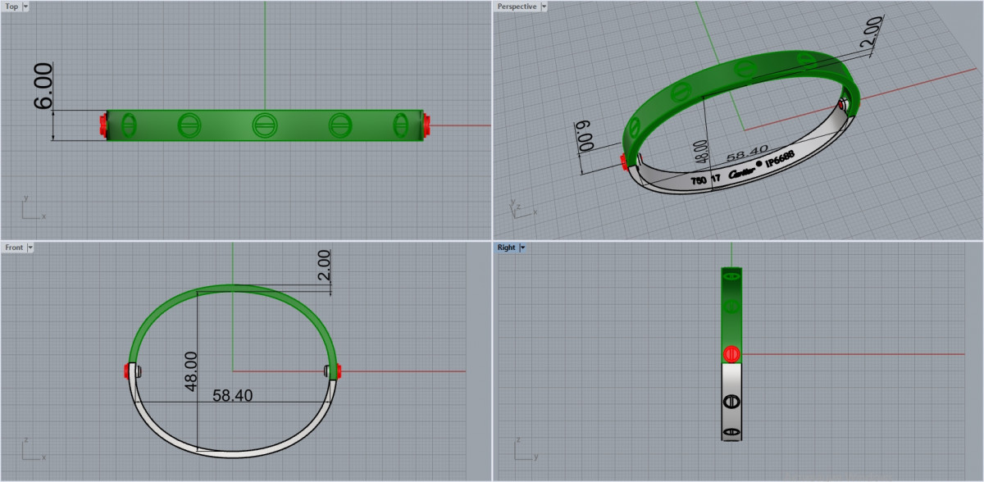This screenshot has height=482, width=984.
Task: Click the Perspective viewport title label
Action: pos(517,7)
